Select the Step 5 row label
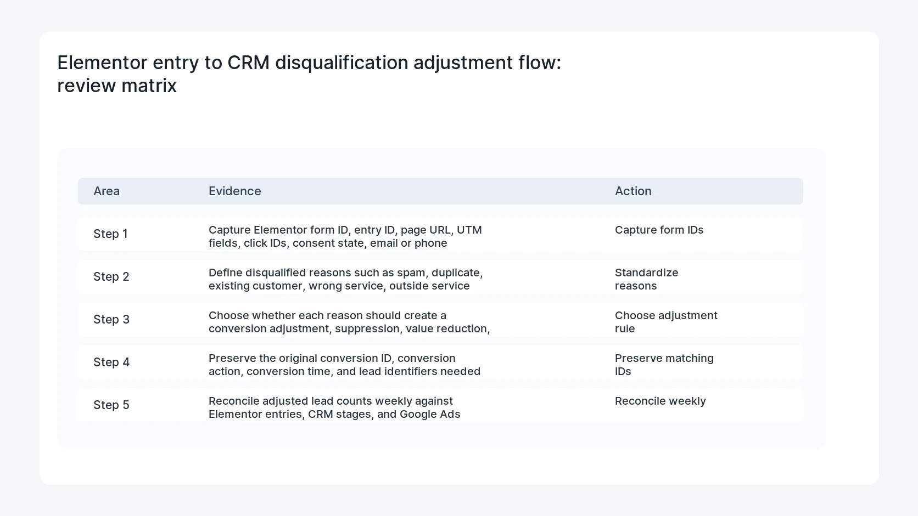Viewport: 918px width, 516px height. [111, 405]
